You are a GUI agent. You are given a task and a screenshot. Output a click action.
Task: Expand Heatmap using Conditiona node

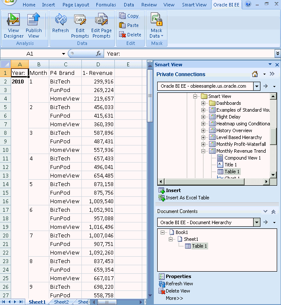pyautogui.click(x=203, y=124)
